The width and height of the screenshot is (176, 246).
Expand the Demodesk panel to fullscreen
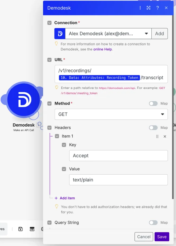149,8
